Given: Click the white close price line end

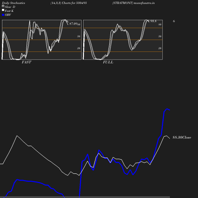Looking at the screenshot, I should [x=169, y=138].
